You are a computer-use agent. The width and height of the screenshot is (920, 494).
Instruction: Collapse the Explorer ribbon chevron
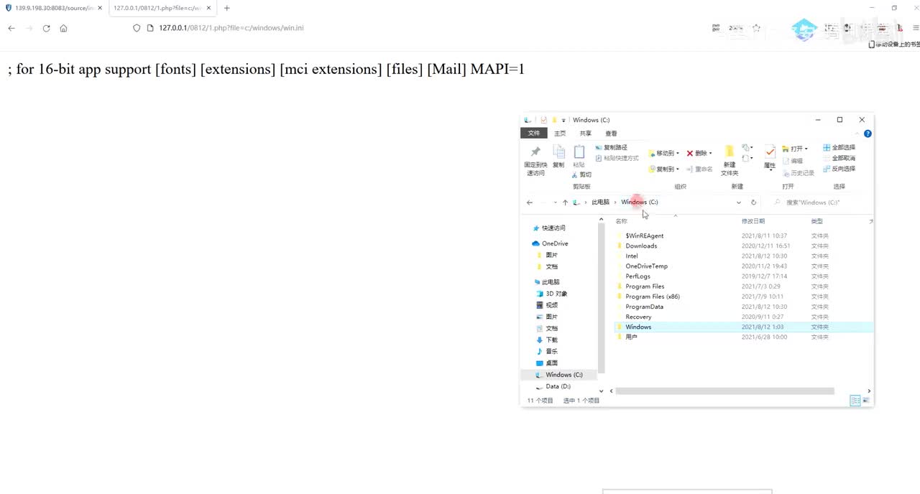(857, 134)
